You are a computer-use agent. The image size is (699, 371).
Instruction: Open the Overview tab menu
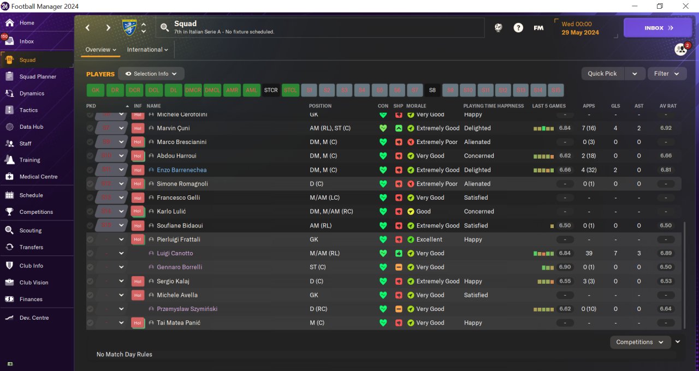pos(101,50)
